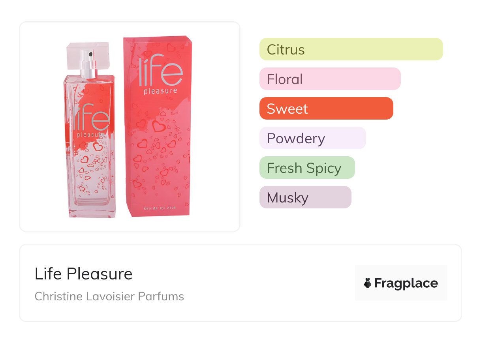The height and width of the screenshot is (341, 481).
Task: Select the green Fresh Spicy accord
Action: [x=307, y=168]
